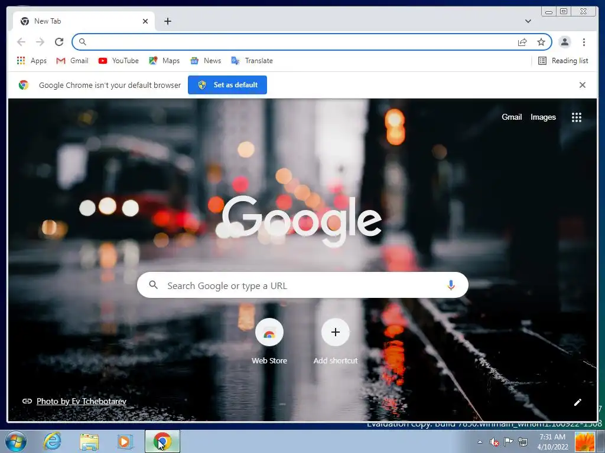The width and height of the screenshot is (605, 453).
Task: Go back using the back arrow
Action: 21,42
